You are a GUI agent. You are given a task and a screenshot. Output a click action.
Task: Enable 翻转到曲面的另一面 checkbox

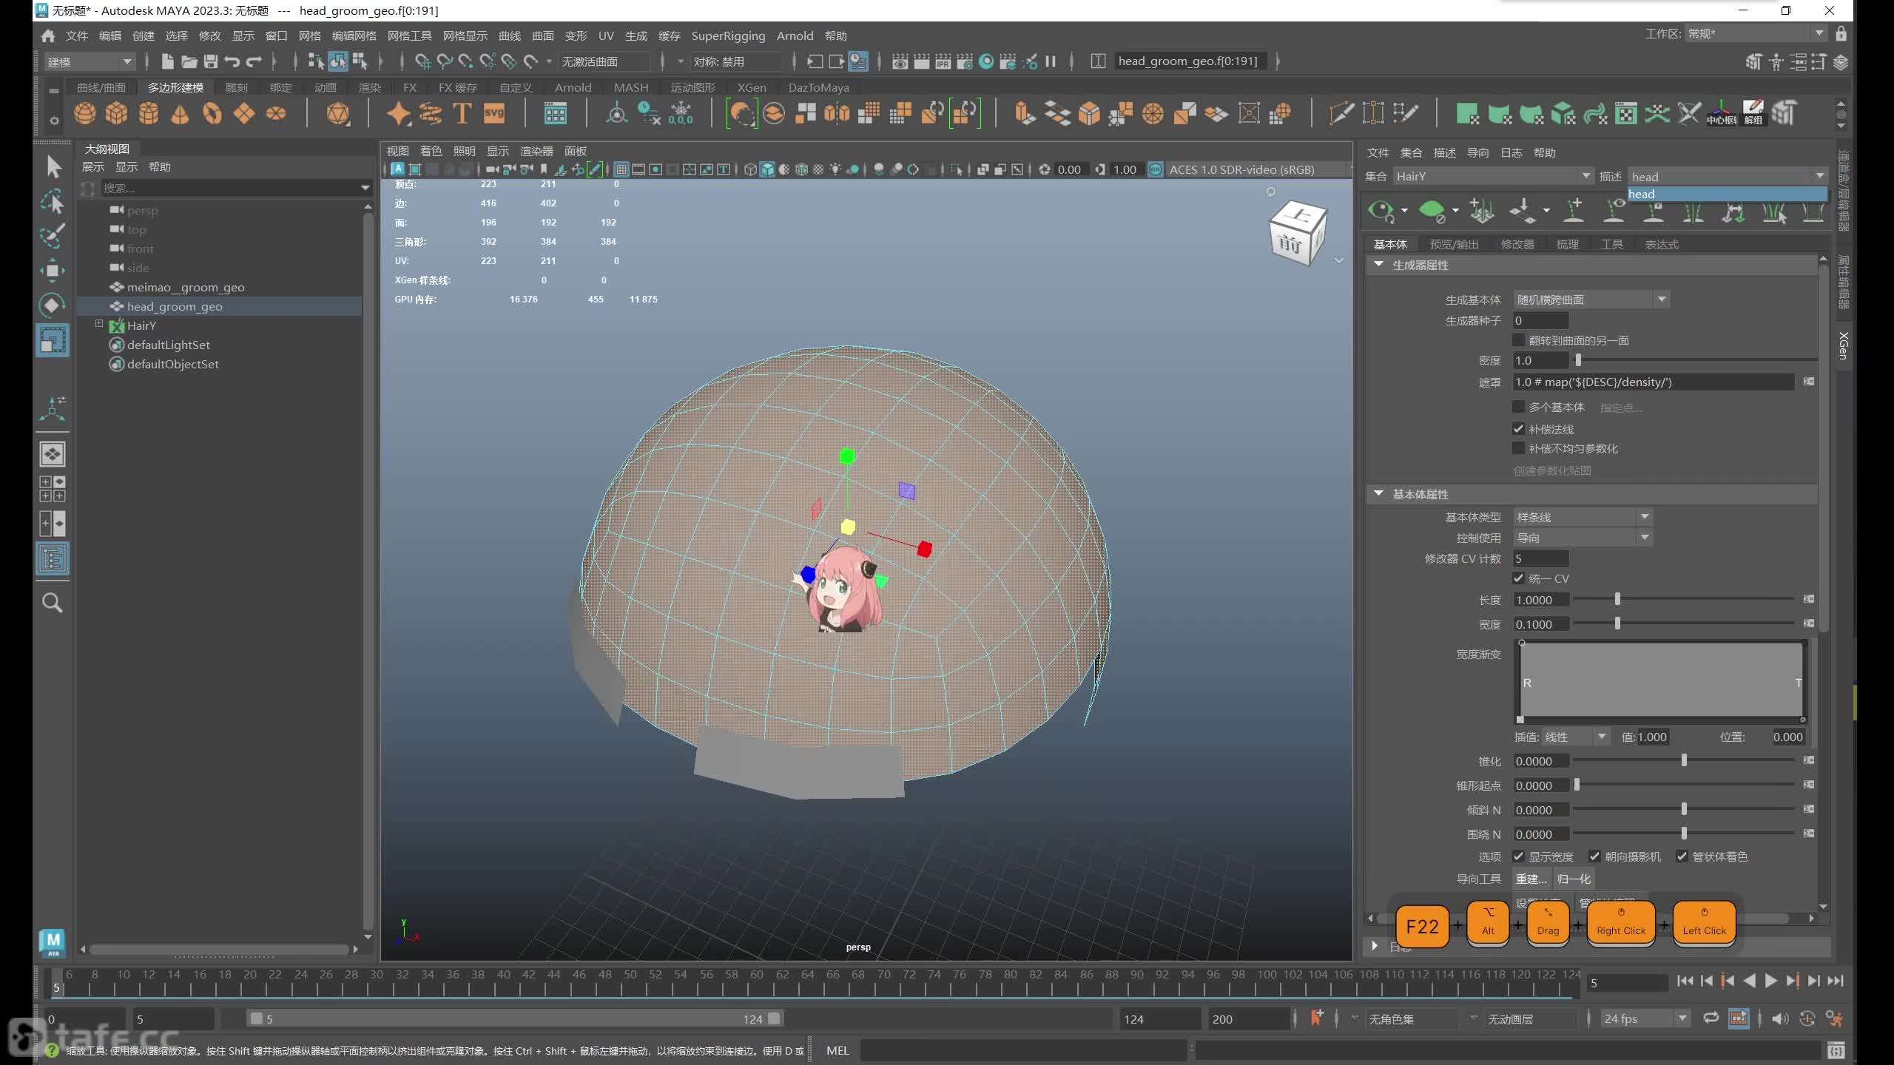pos(1519,340)
